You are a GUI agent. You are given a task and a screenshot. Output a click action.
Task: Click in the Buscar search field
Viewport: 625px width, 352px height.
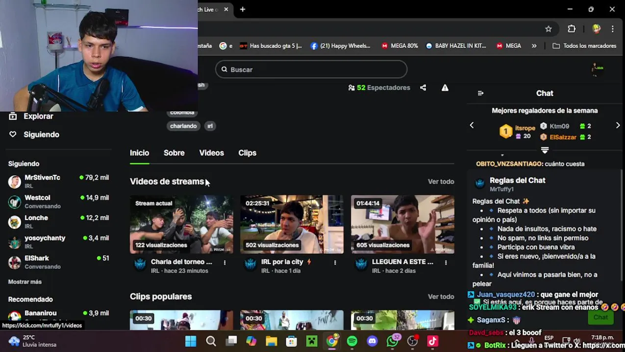pos(311,69)
